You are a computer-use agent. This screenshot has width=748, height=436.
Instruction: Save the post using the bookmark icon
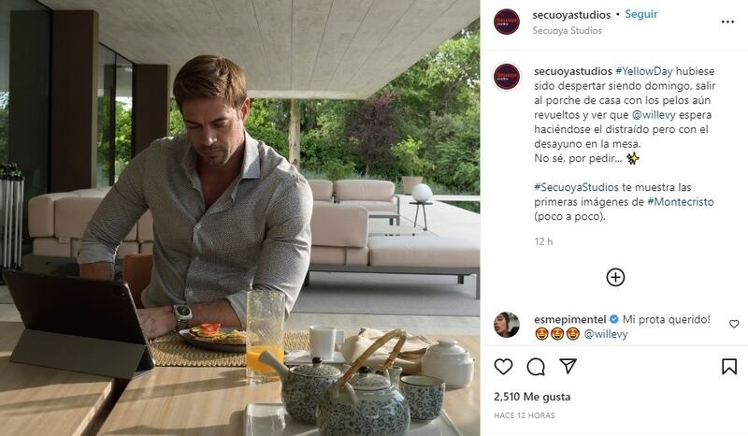729,367
